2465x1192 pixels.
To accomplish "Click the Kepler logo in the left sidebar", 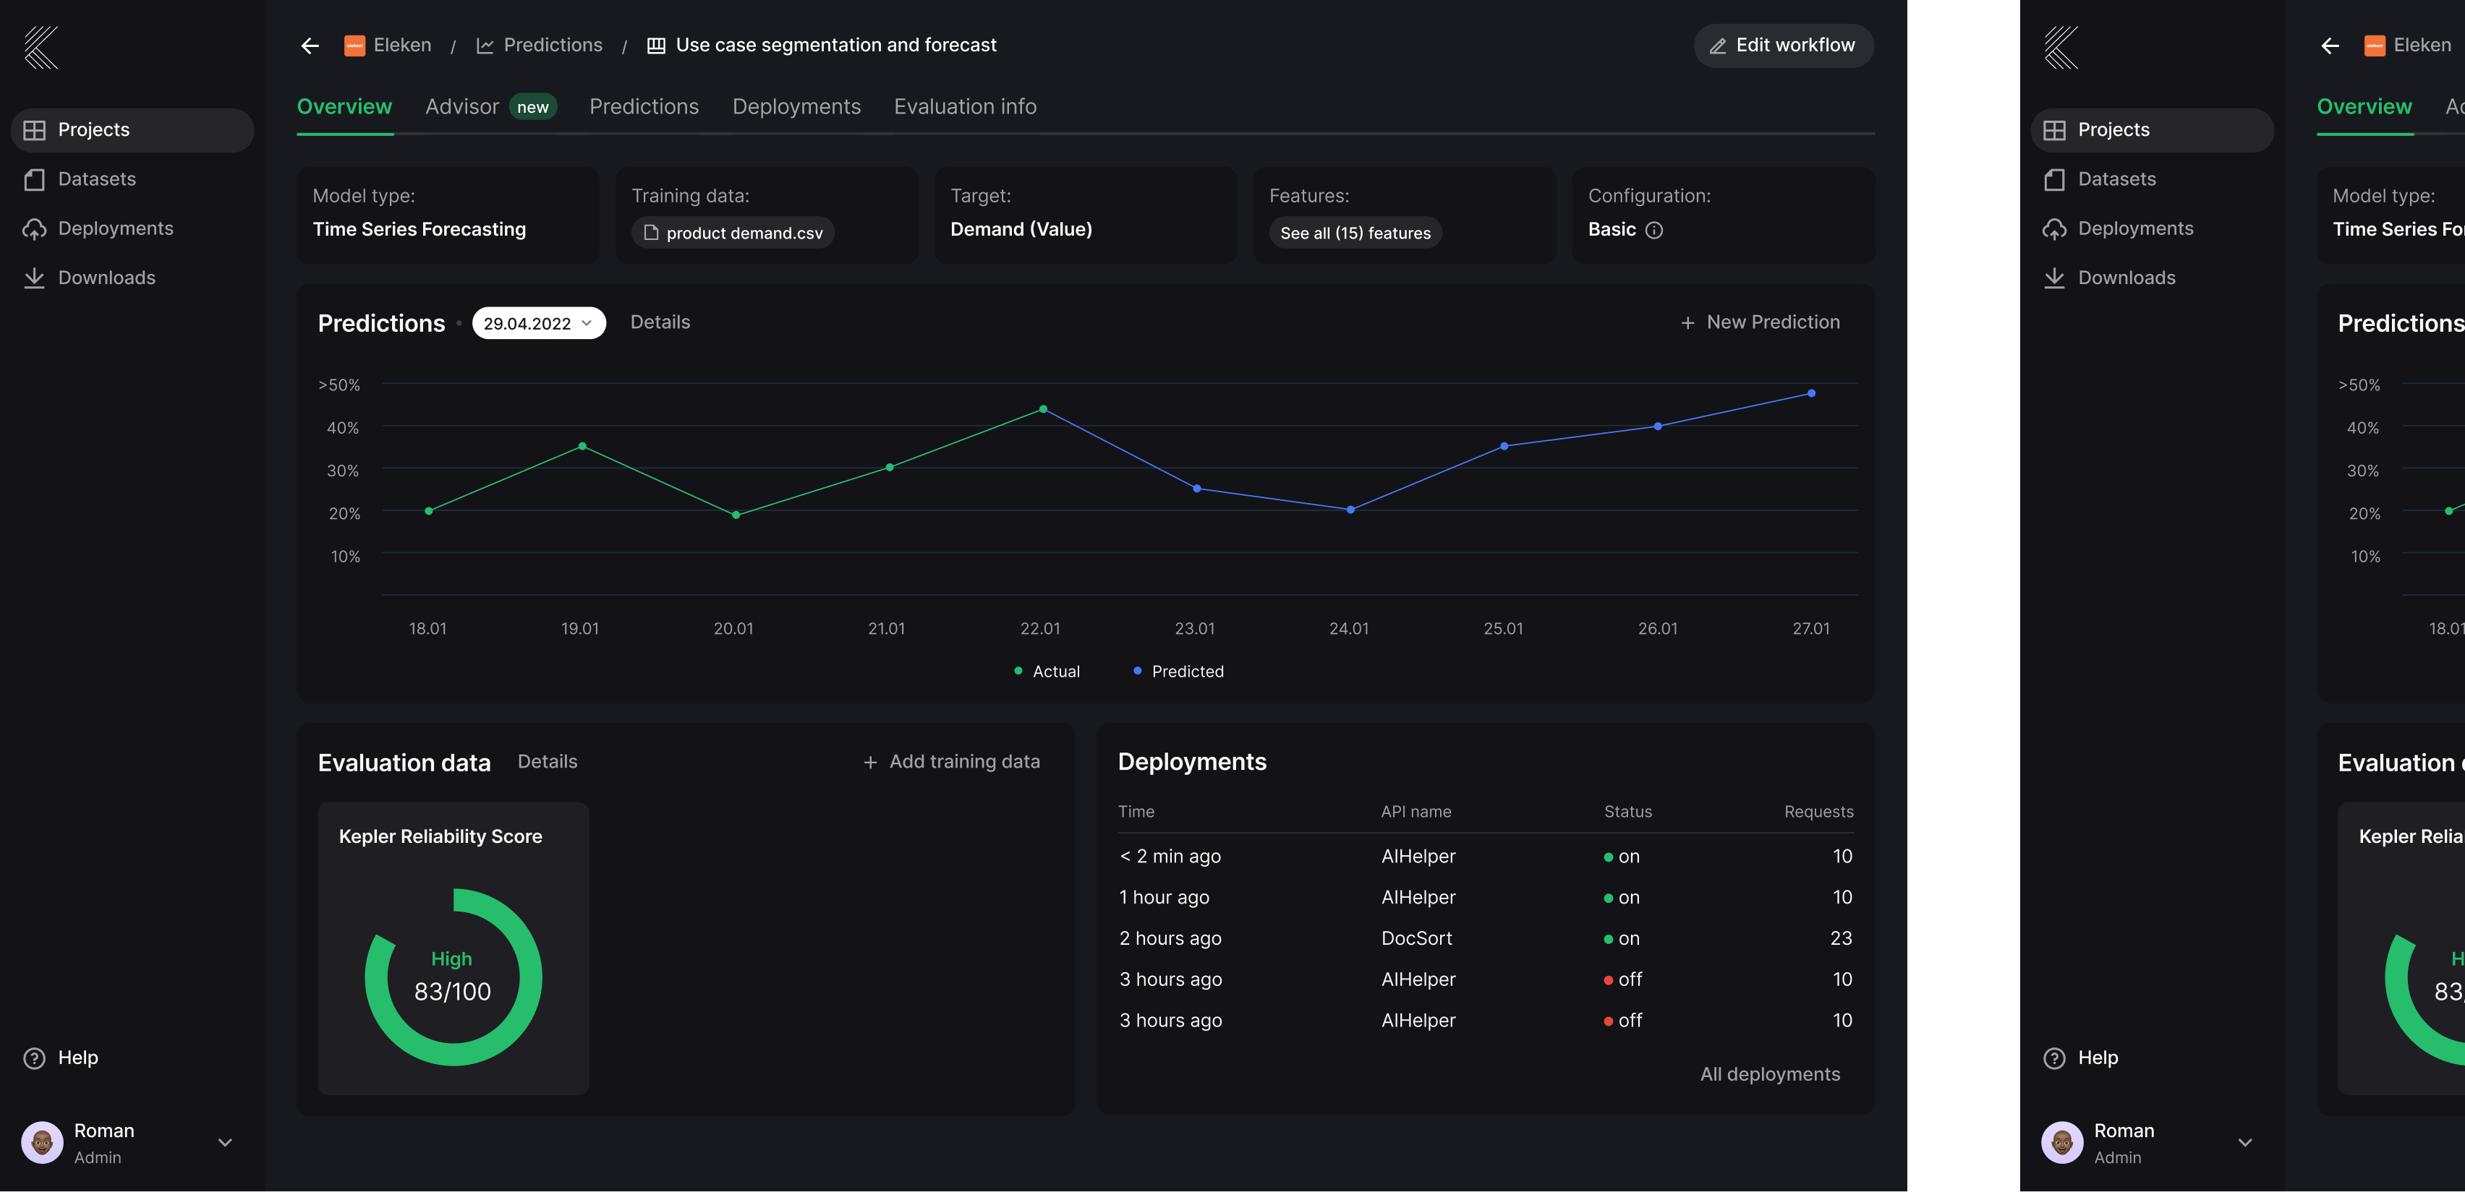I will pos(41,47).
